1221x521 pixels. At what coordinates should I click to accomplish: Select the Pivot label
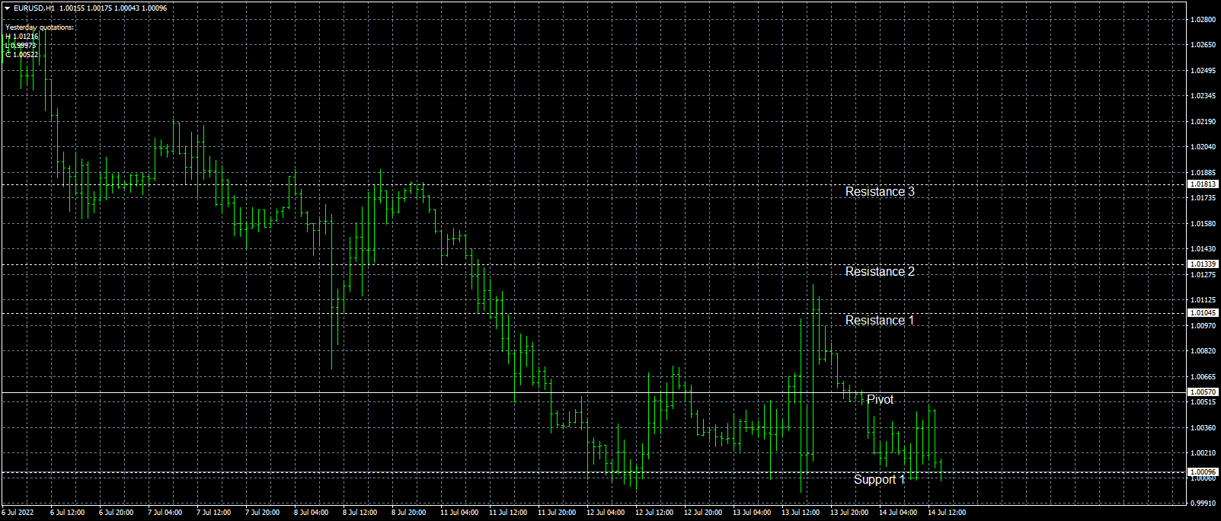click(x=881, y=400)
